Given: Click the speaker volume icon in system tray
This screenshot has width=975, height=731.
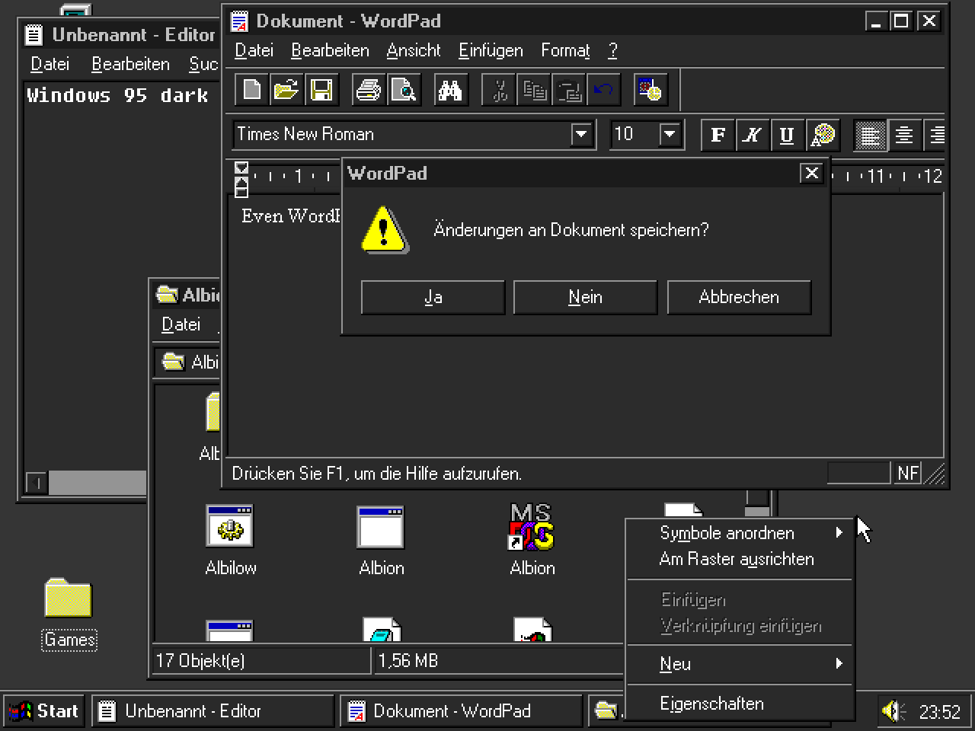Looking at the screenshot, I should pos(893,711).
